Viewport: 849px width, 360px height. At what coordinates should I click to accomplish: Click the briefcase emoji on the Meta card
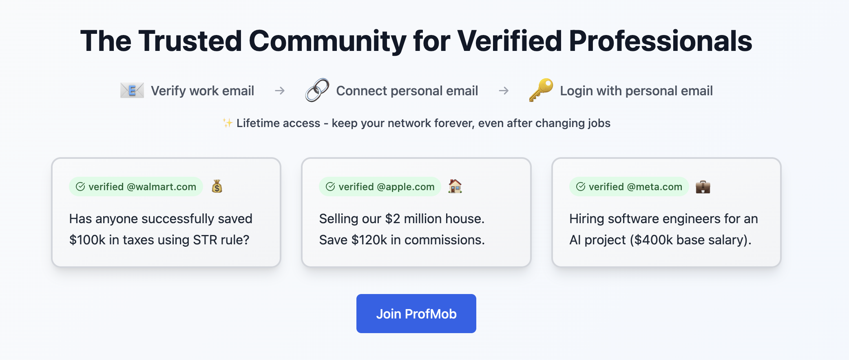point(703,187)
